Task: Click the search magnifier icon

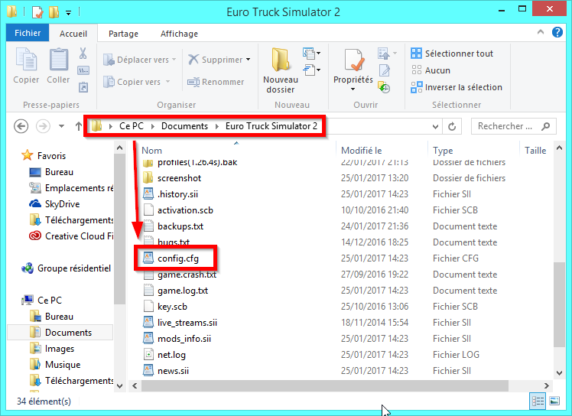Action: [x=546, y=126]
